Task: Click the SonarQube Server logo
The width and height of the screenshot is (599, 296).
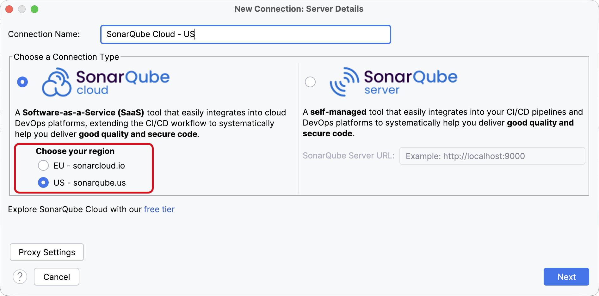Action: (x=394, y=82)
